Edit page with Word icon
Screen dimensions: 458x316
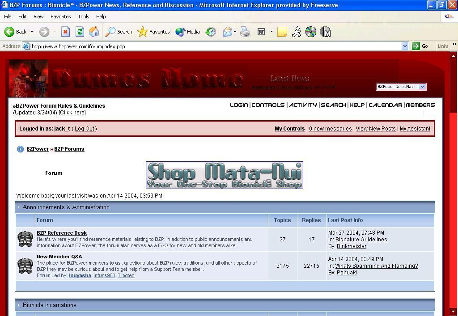(x=261, y=32)
